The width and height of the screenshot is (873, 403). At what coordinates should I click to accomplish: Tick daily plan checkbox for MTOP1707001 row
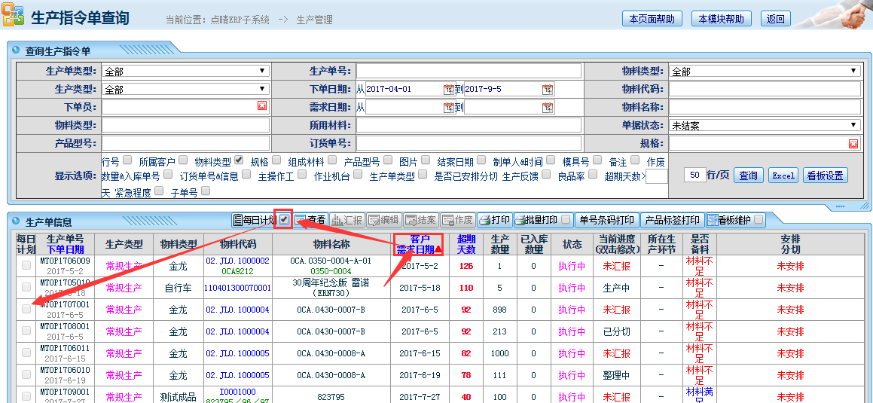(26, 309)
